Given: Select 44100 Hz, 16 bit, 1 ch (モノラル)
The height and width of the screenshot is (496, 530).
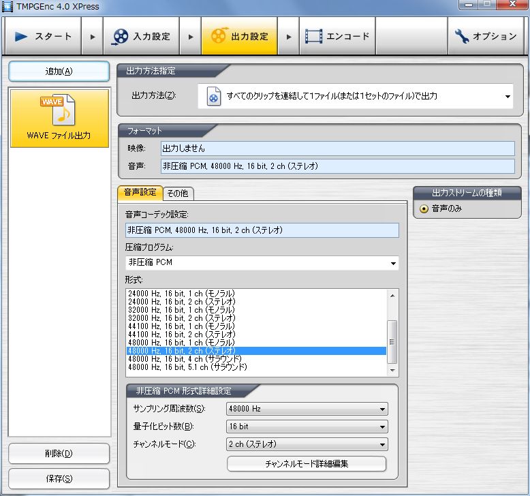Looking at the screenshot, I should click(256, 326).
